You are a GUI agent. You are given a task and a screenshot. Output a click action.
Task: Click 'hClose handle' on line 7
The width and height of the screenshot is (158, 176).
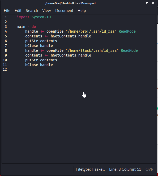click(39, 46)
